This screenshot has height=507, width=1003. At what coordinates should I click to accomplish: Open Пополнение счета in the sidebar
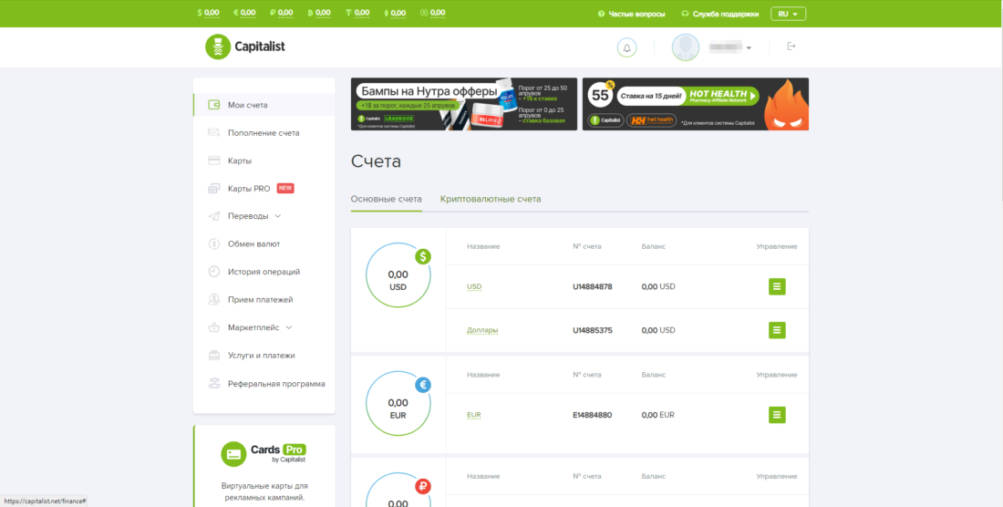264,133
